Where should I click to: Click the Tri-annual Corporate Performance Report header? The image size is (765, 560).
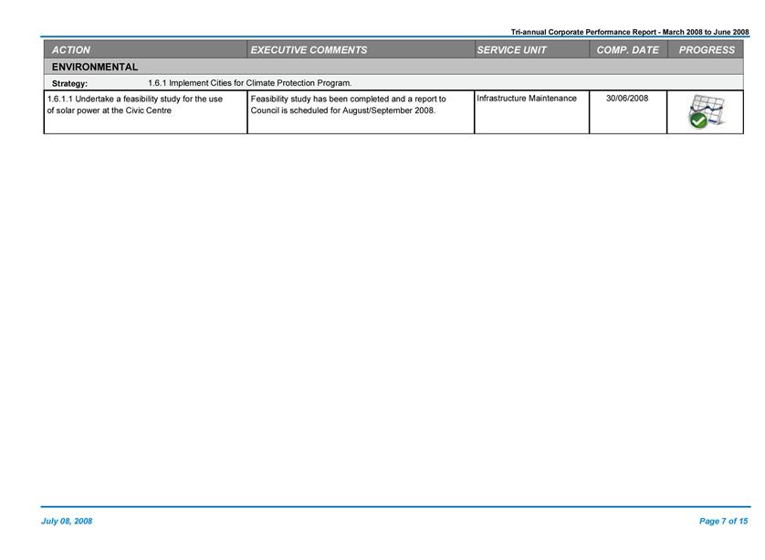pyautogui.click(x=630, y=32)
